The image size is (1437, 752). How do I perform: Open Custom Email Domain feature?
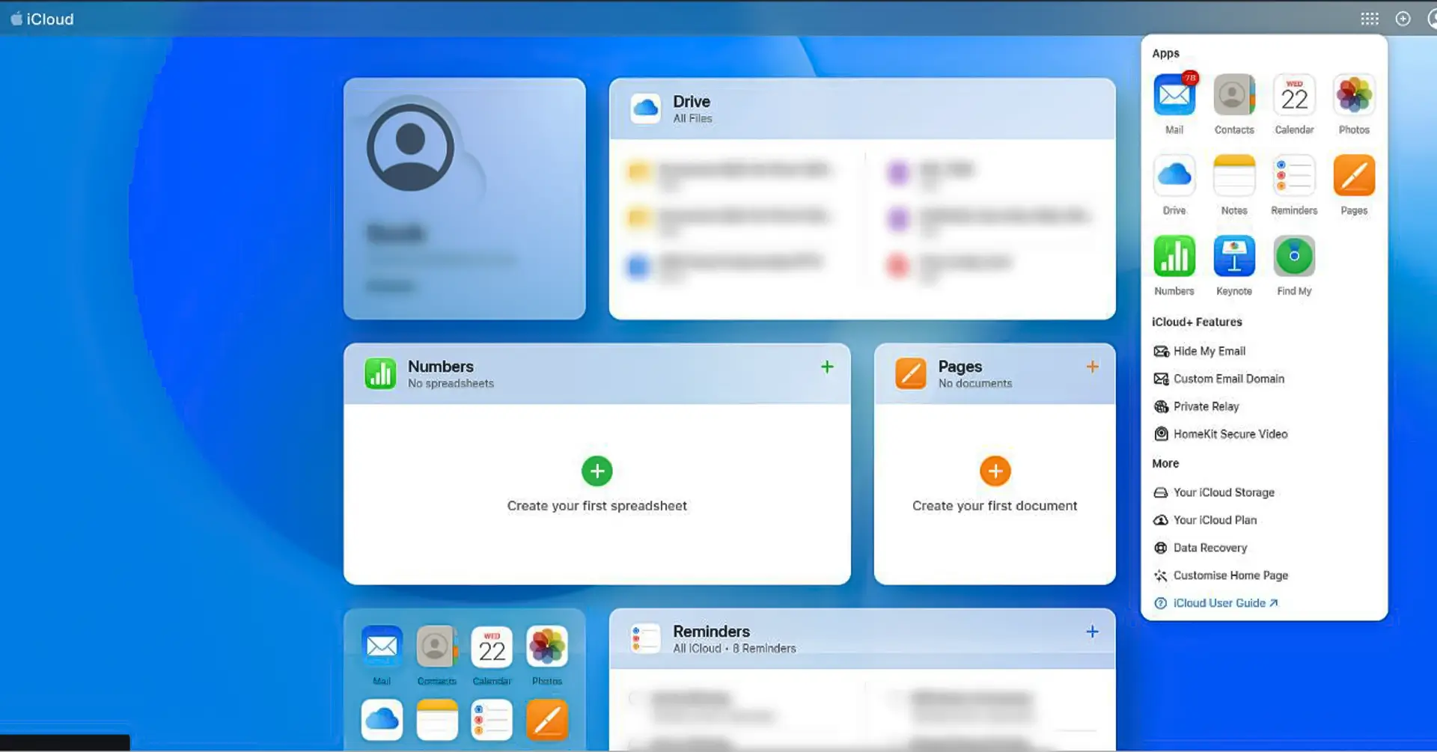click(x=1219, y=379)
